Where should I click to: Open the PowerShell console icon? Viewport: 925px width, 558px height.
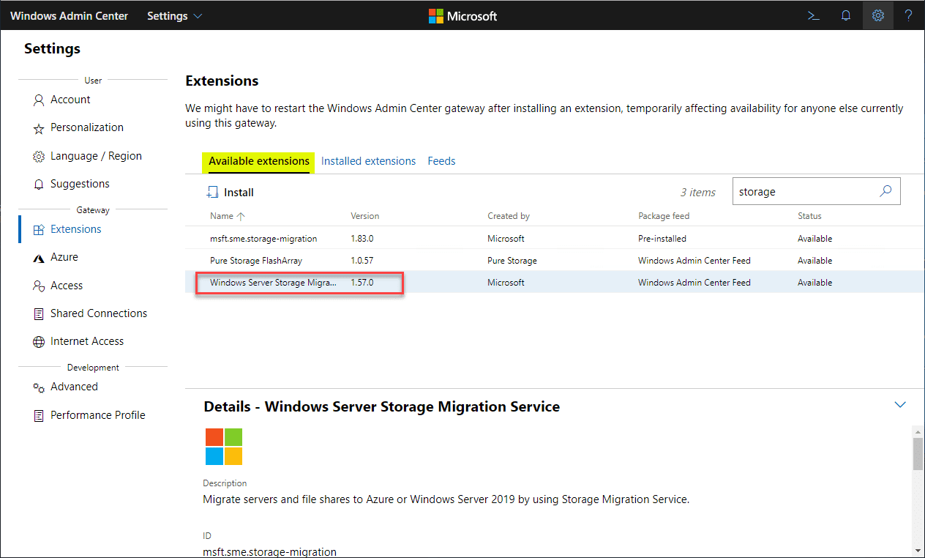pos(813,15)
